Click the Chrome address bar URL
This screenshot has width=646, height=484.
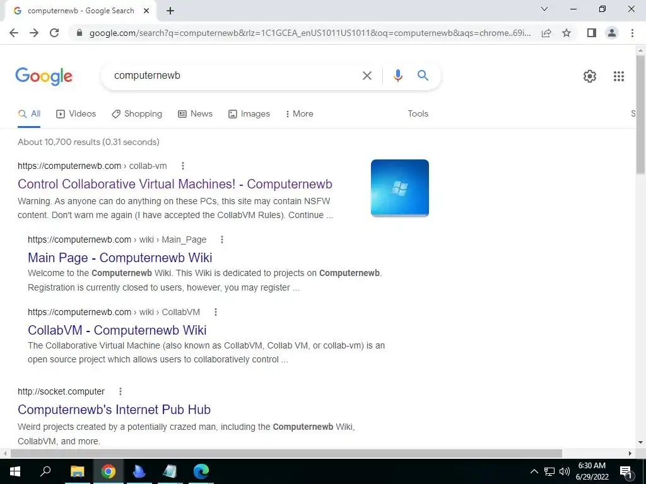[x=310, y=33]
